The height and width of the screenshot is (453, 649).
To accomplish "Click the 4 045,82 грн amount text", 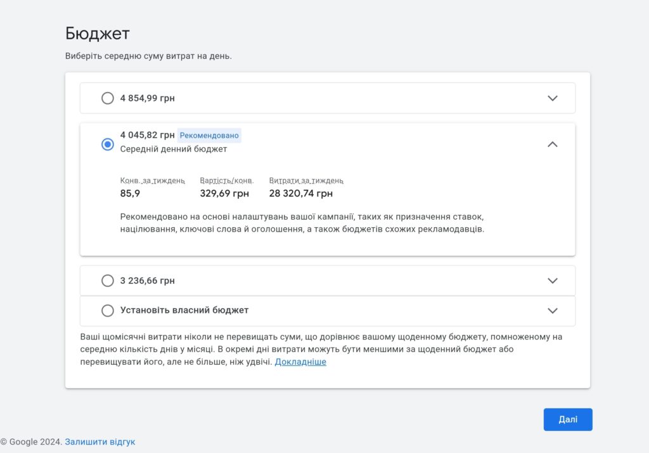I will (x=146, y=135).
